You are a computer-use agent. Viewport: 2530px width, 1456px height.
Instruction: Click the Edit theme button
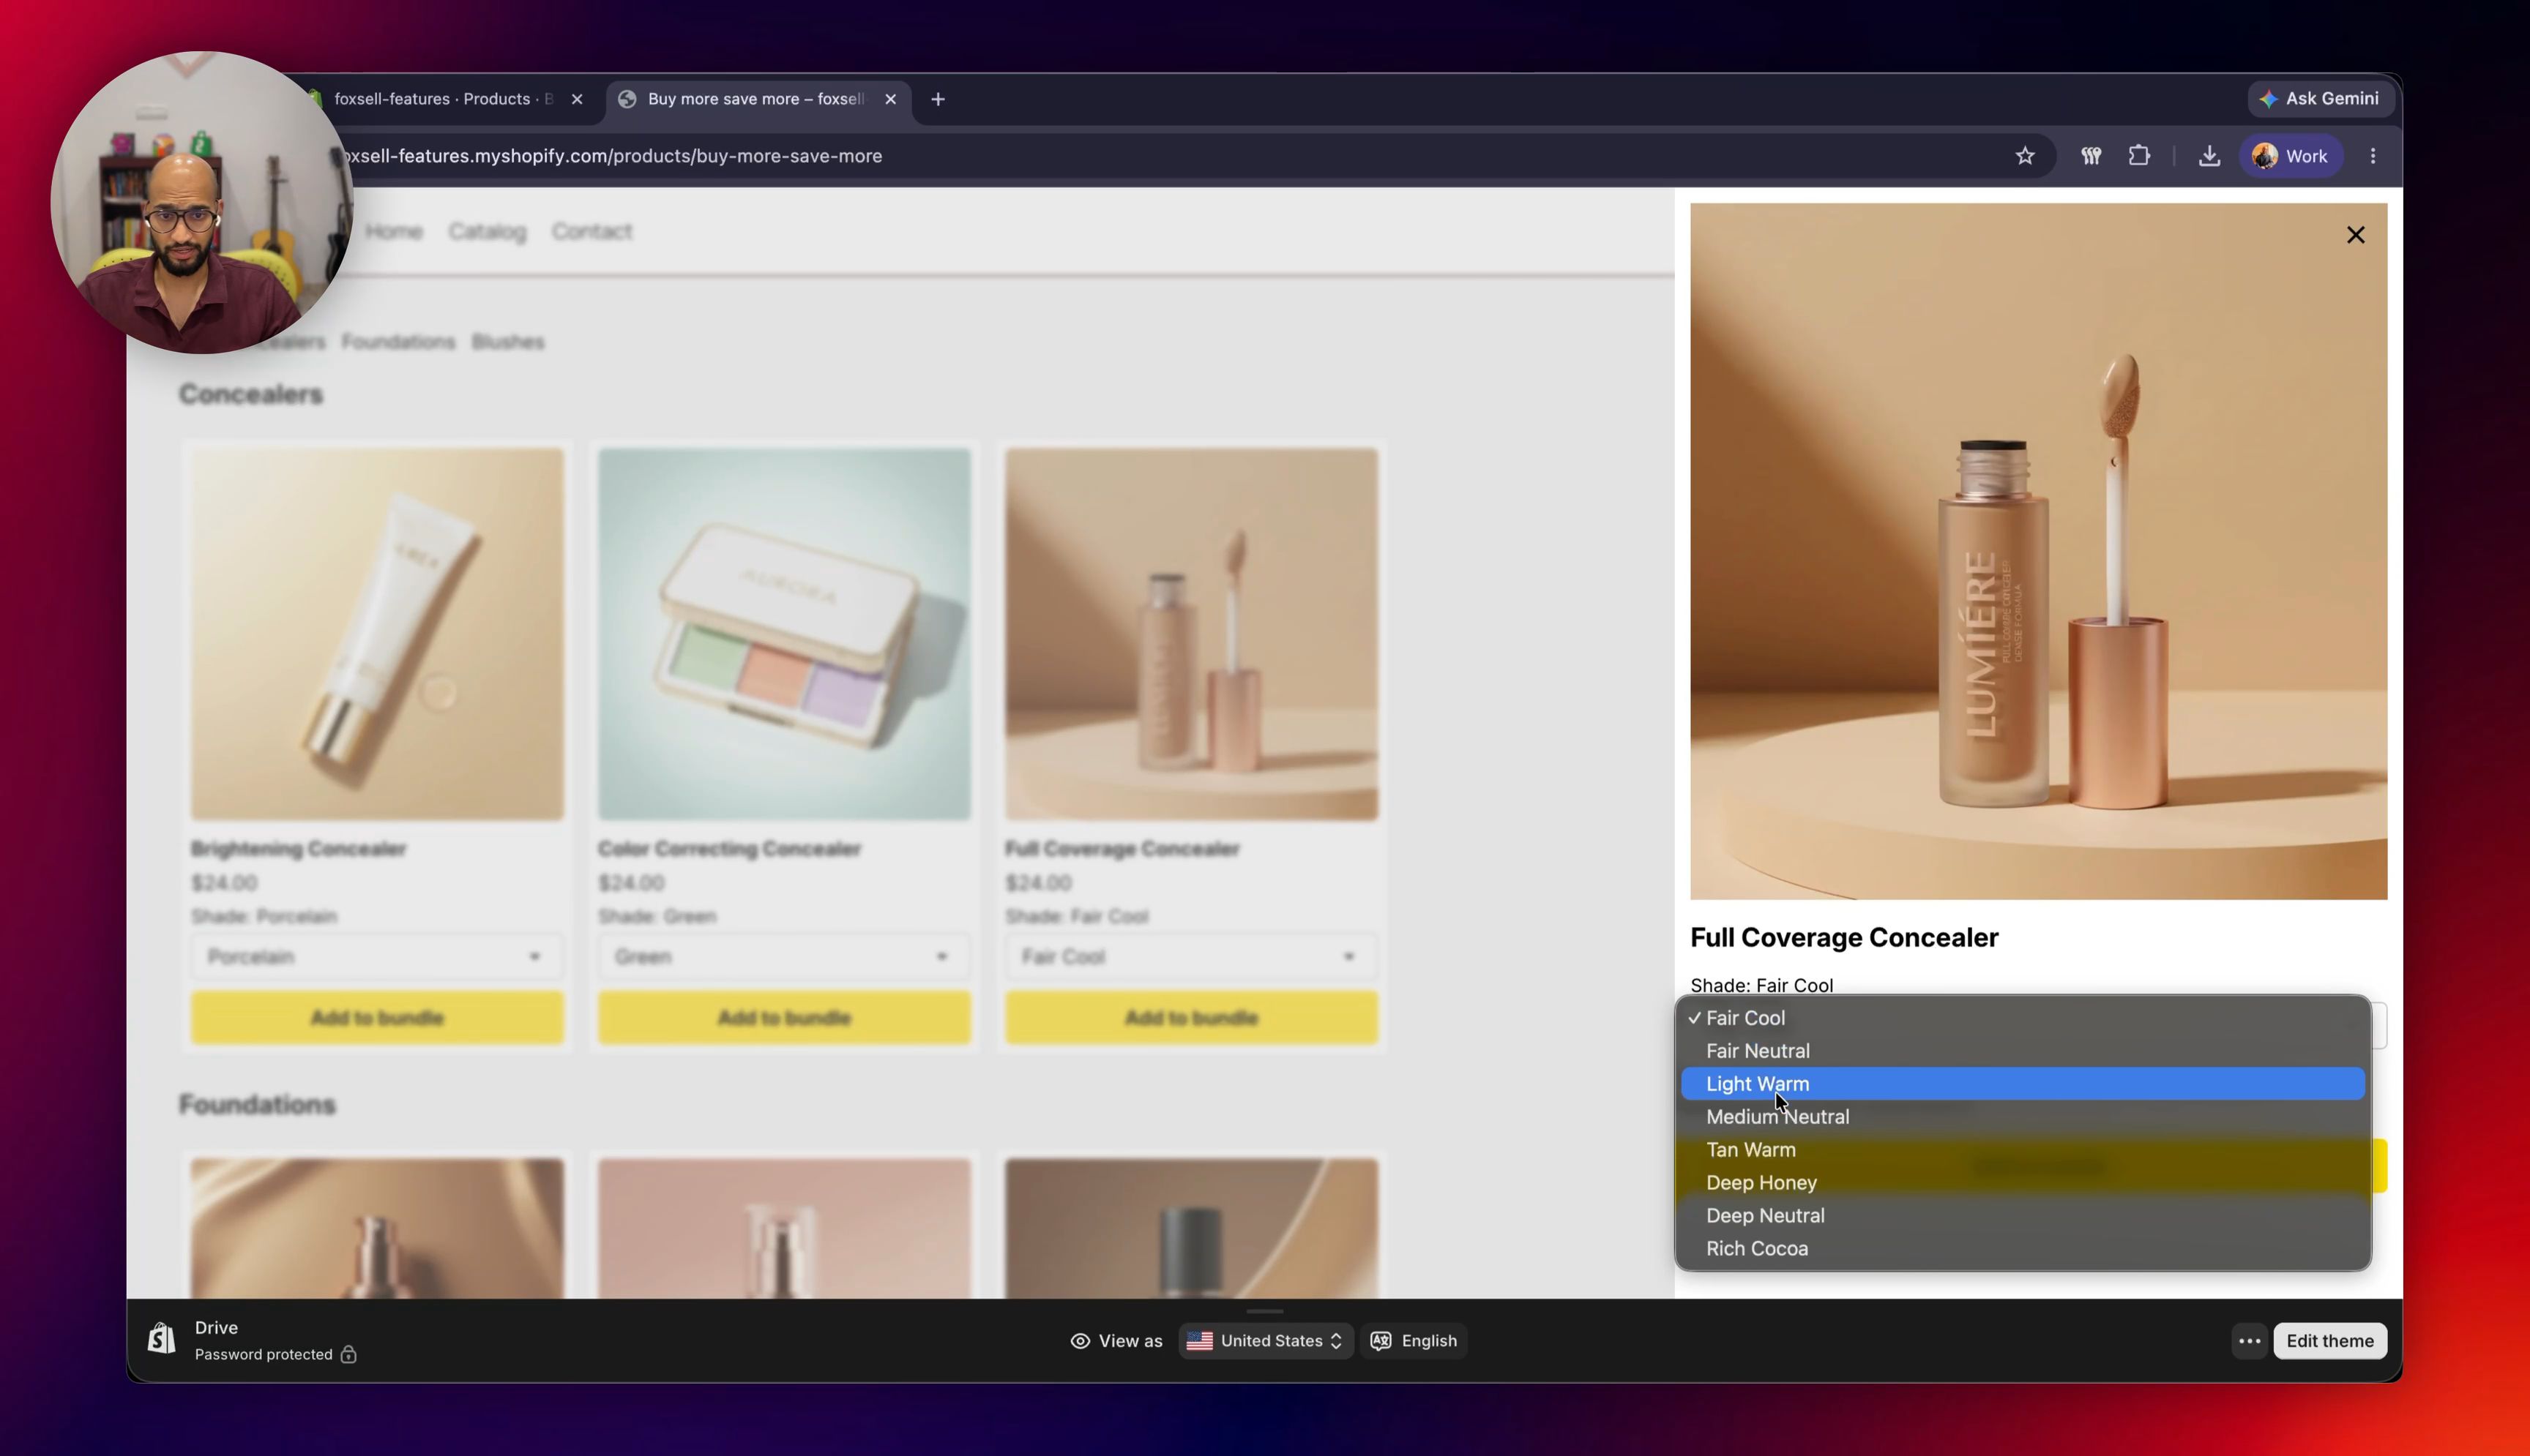point(2330,1341)
